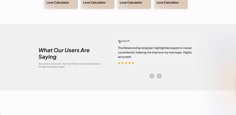The image size is (236, 115).
Task: Open the first Love Calculator card
Action: tap(61, 4)
